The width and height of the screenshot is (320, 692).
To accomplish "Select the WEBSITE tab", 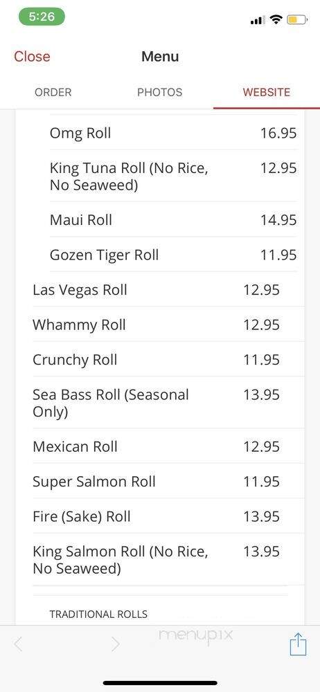I will (267, 92).
